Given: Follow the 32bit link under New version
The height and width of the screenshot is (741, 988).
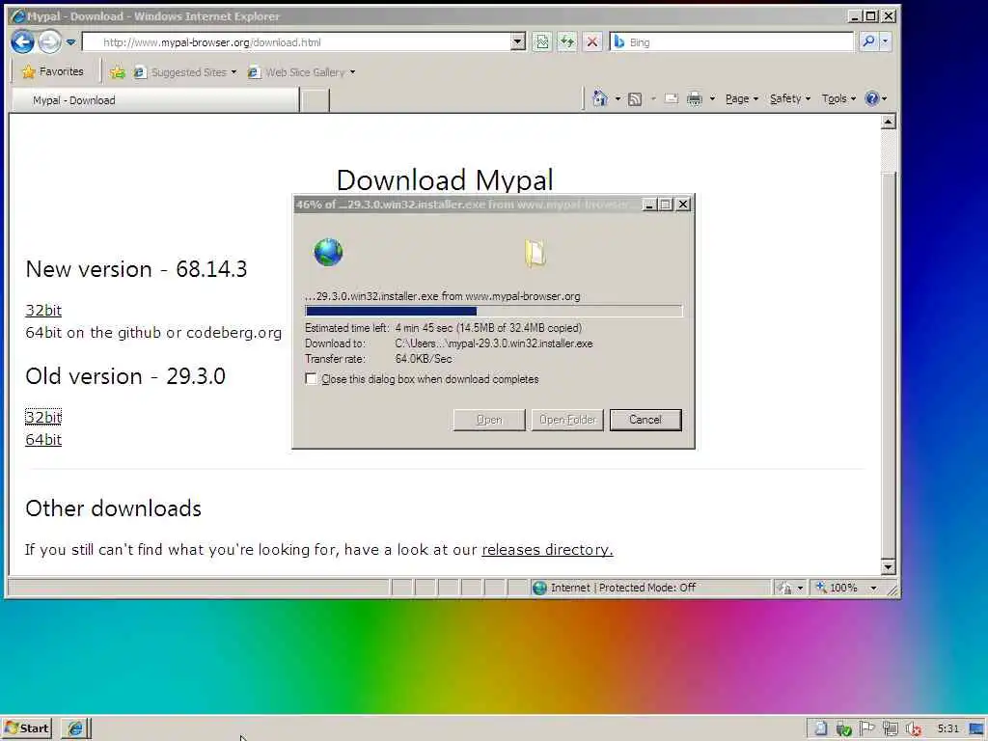Looking at the screenshot, I should tap(43, 310).
